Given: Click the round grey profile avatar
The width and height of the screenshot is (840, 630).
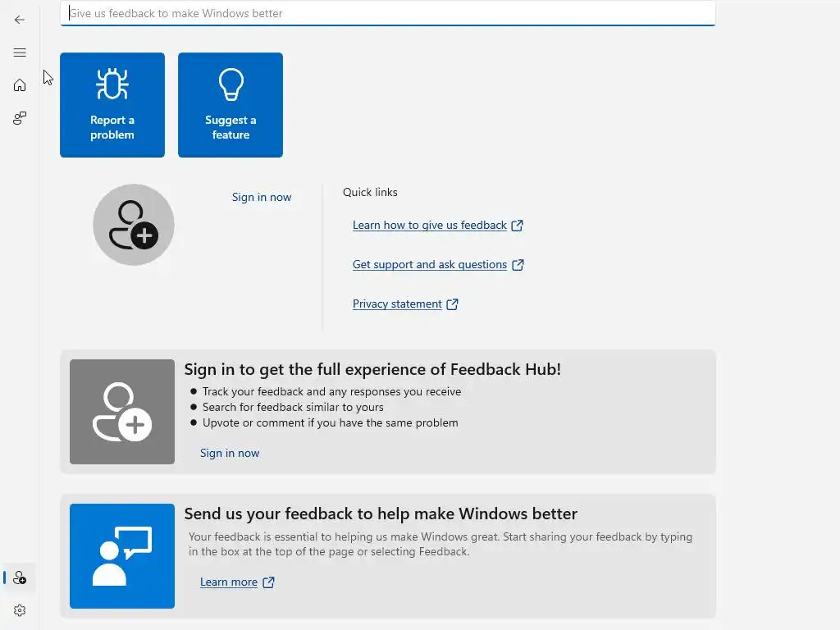Looking at the screenshot, I should (x=134, y=225).
